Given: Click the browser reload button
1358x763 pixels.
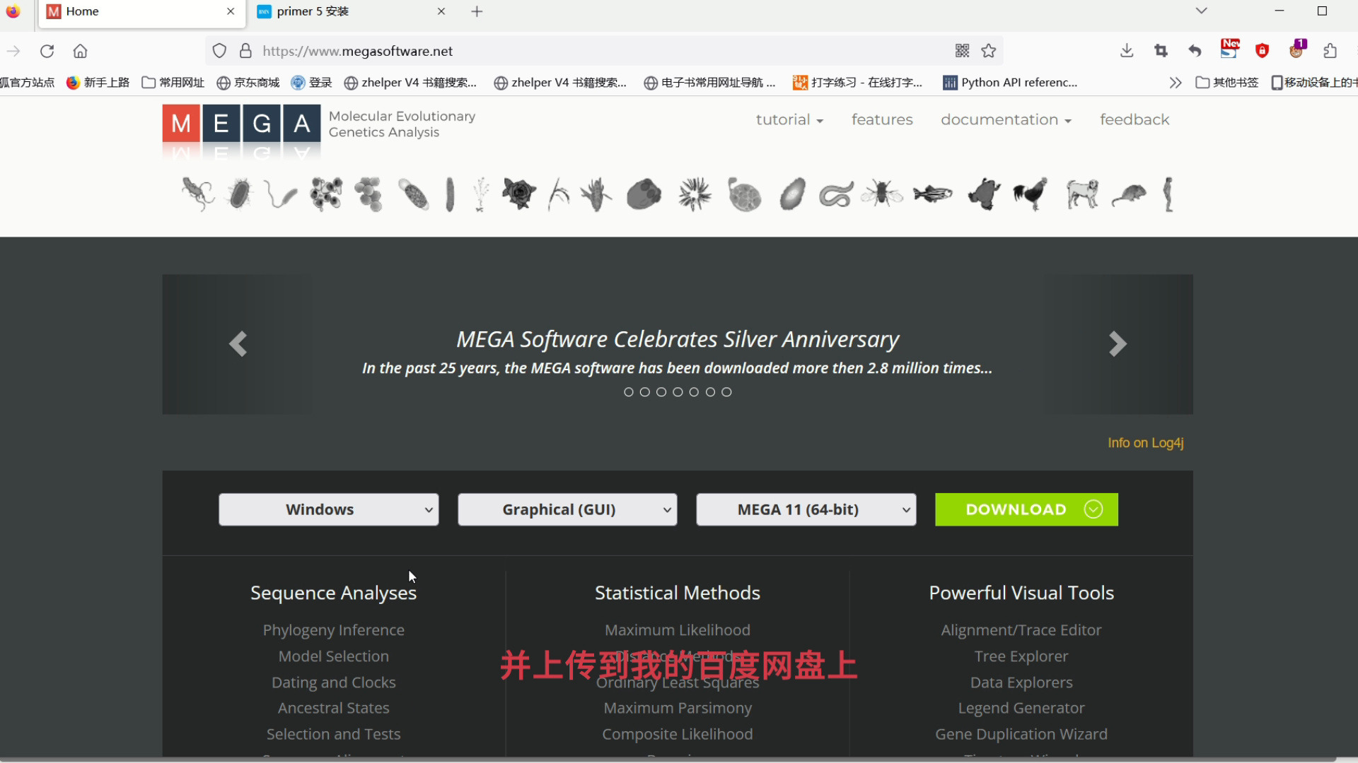Looking at the screenshot, I should point(47,51).
